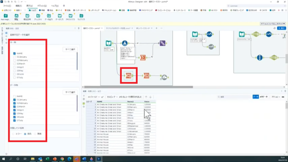Click the purple Join tool on canvas

pos(162,43)
